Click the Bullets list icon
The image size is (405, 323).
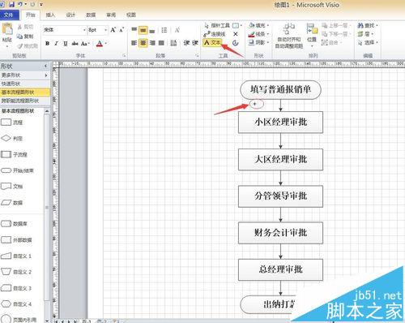tap(164, 30)
